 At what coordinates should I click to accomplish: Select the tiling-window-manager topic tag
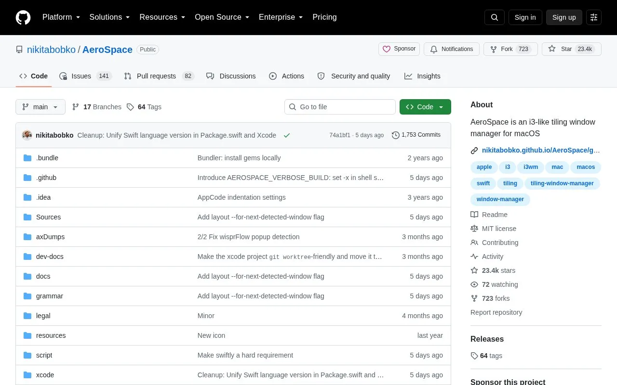(x=562, y=183)
